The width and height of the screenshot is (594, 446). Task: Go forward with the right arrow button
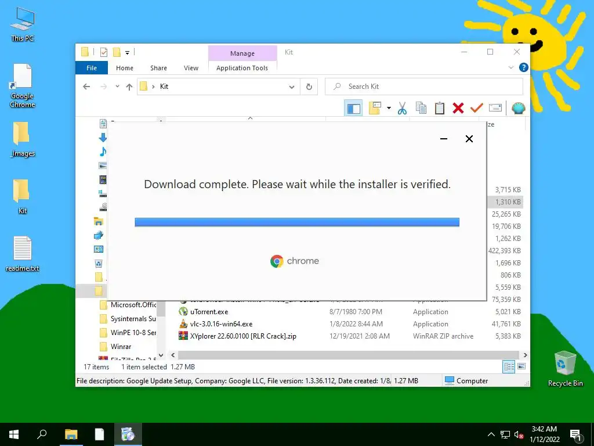[103, 87]
